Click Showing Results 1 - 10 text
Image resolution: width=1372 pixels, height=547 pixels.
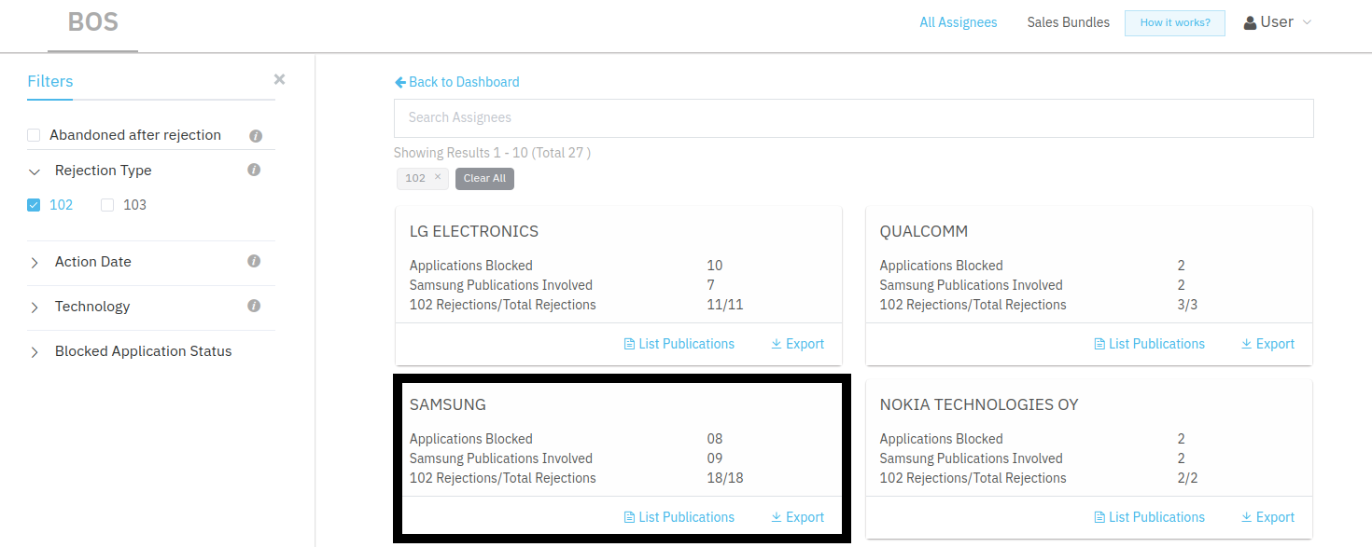492,153
